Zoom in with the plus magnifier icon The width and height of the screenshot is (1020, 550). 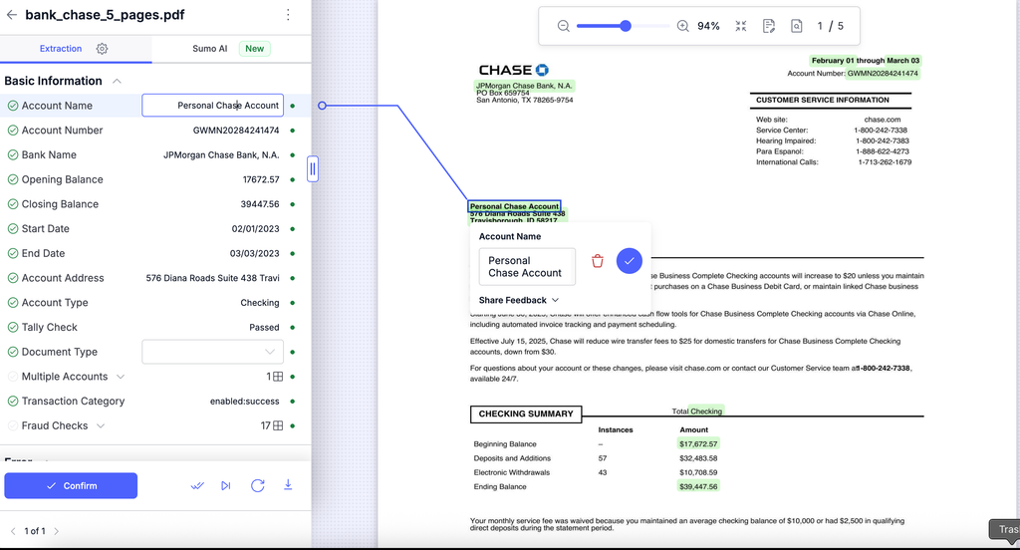682,26
